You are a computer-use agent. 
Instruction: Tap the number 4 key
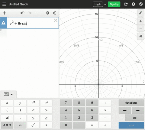[x=66, y=110]
